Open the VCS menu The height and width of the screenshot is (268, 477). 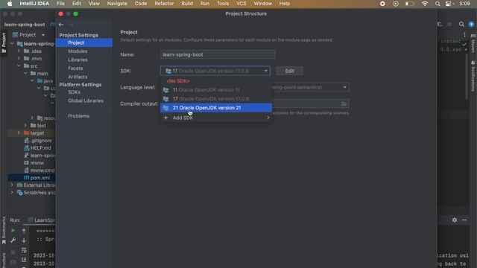click(x=241, y=4)
